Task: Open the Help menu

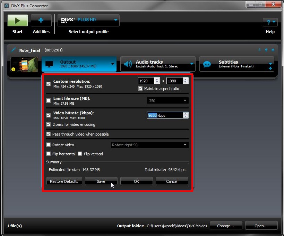Action: (270, 22)
